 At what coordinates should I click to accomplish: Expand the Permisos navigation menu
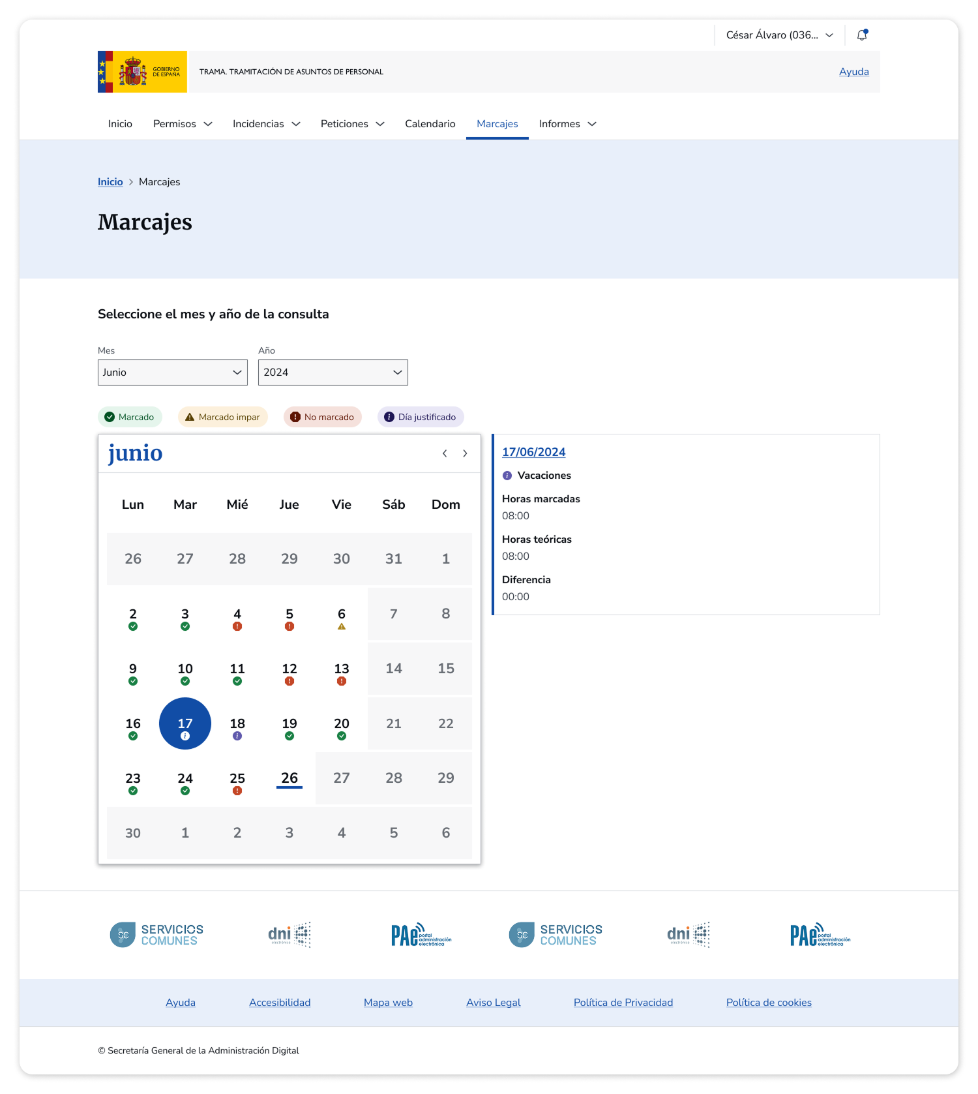[183, 124]
